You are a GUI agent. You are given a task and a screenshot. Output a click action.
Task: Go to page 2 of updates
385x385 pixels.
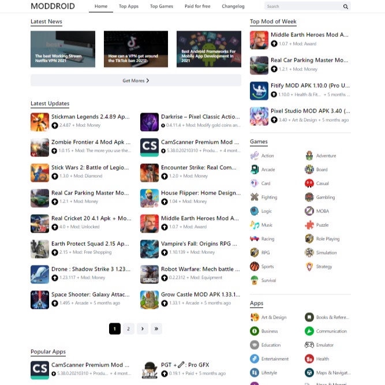(x=129, y=328)
